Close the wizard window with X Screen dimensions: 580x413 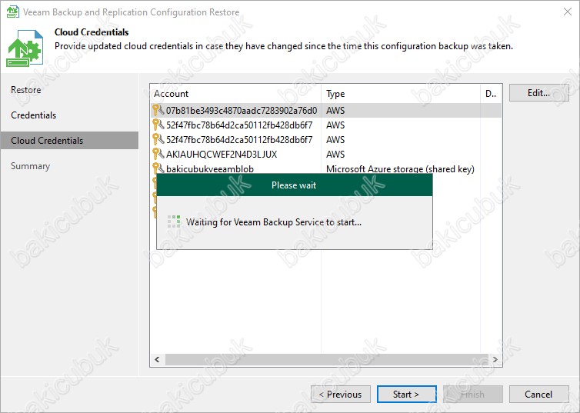(x=568, y=12)
